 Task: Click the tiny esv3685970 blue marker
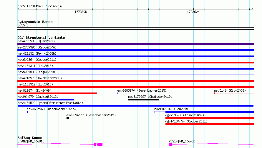tap(118, 93)
